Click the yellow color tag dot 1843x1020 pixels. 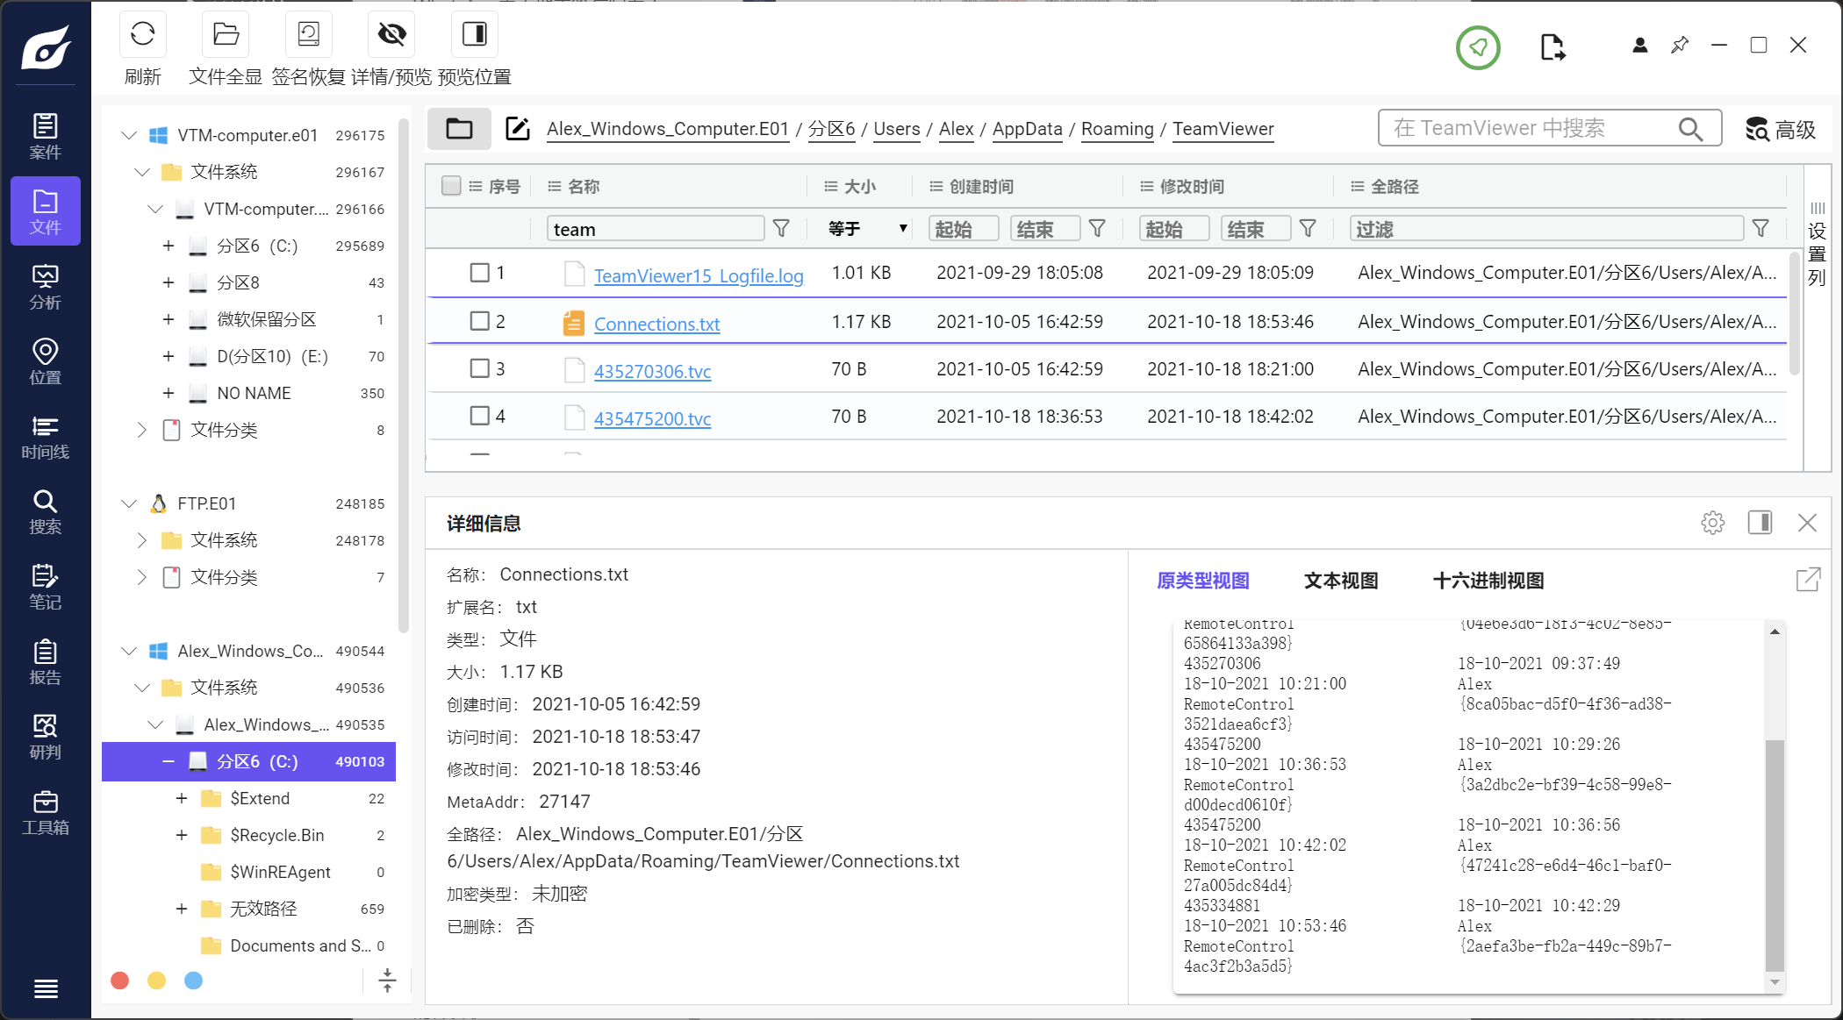coord(156,981)
